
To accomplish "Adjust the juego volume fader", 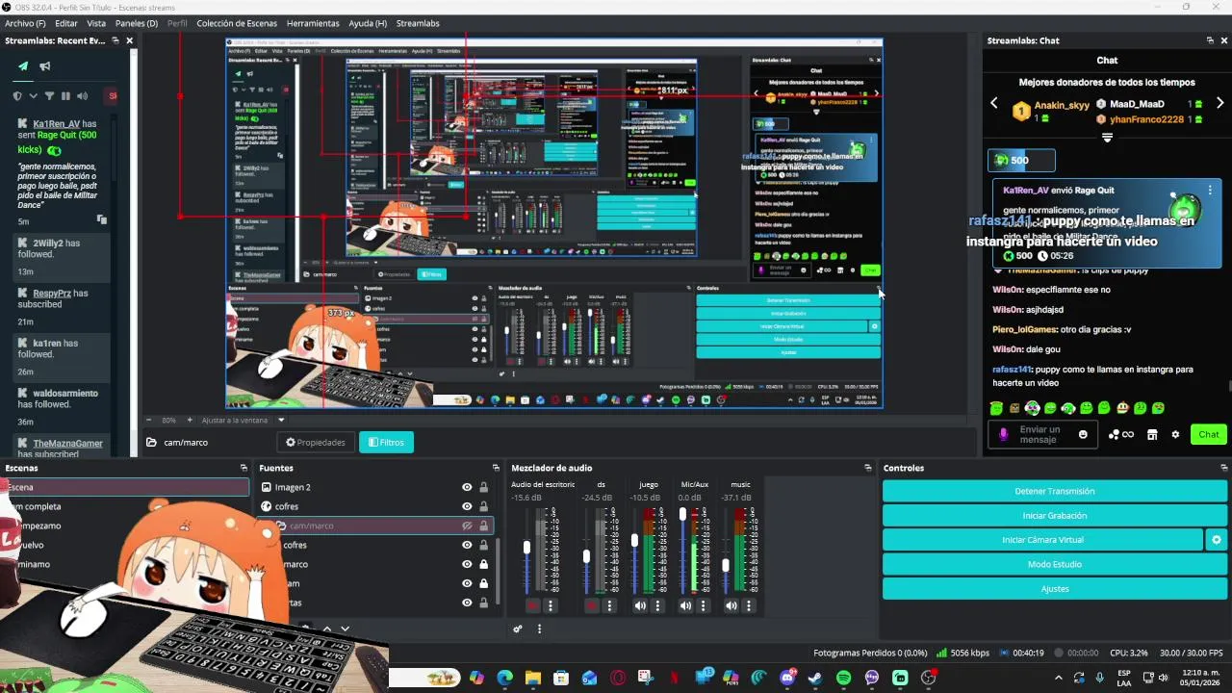I will pyautogui.click(x=634, y=541).
